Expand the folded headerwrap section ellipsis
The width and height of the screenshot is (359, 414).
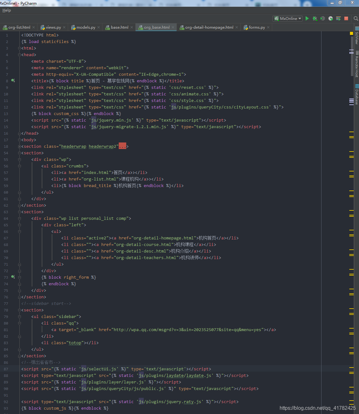coord(122,146)
